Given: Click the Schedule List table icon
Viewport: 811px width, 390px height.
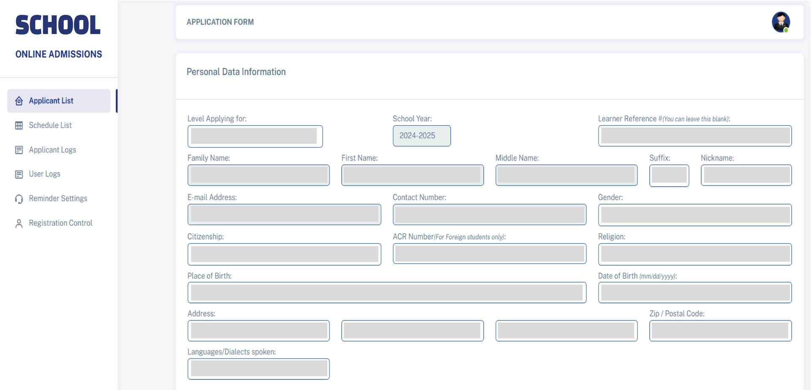Looking at the screenshot, I should (x=19, y=126).
